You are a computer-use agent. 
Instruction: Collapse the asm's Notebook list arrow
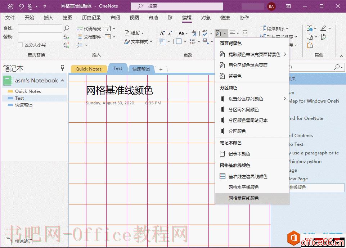(x=62, y=81)
